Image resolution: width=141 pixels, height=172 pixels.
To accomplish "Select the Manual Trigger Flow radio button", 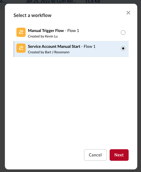I will (123, 33).
